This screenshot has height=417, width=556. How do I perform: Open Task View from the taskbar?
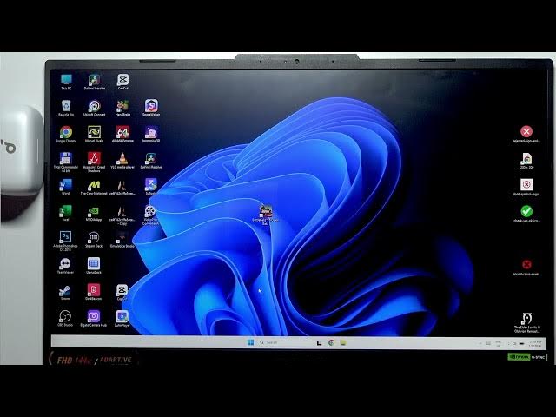(x=319, y=342)
